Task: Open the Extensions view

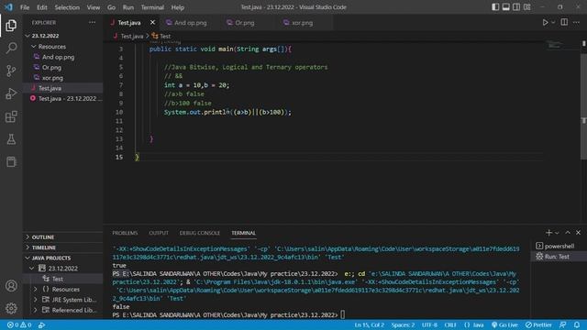Action: [x=11, y=116]
